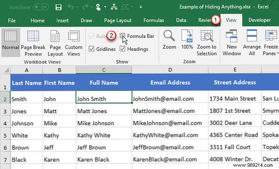Image resolution: width=279 pixels, height=169 pixels.
Task: Toggle the AutoSave switch
Action: click(x=41, y=7)
